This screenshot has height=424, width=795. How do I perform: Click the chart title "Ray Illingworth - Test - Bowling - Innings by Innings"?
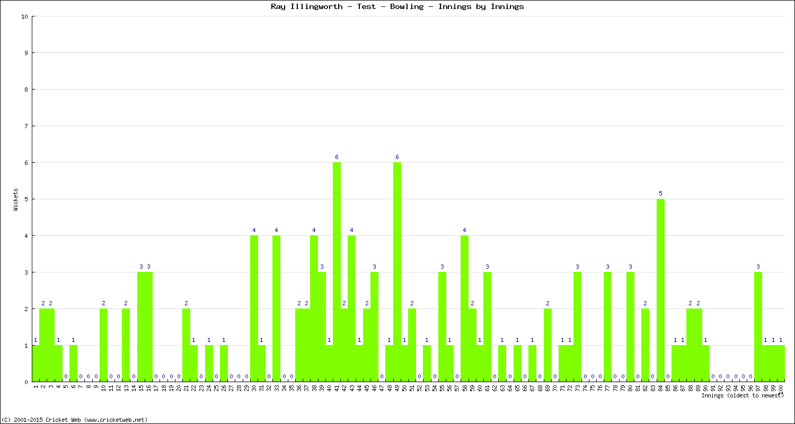(397, 6)
